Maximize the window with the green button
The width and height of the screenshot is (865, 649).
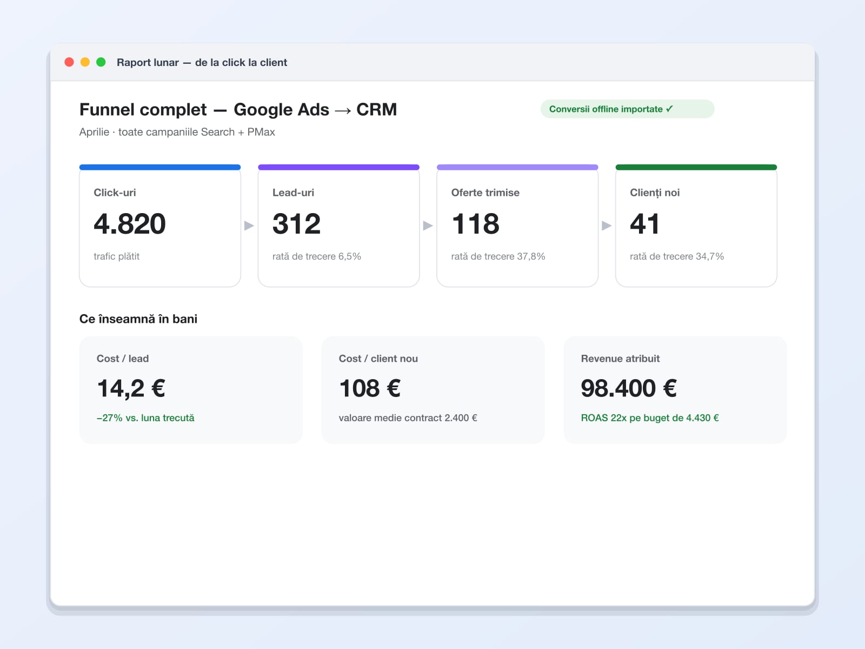coord(101,62)
